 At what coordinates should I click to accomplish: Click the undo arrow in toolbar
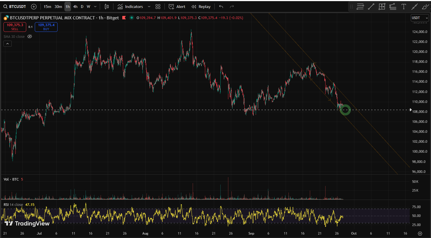(221, 7)
